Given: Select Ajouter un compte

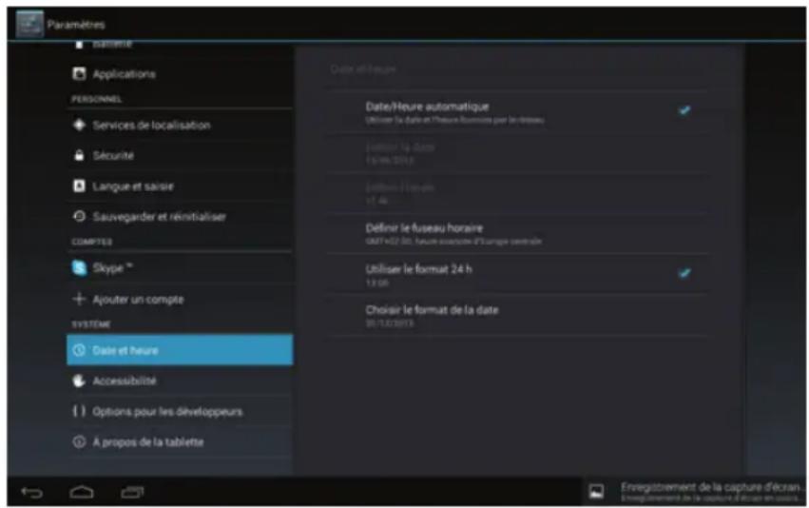Looking at the screenshot, I should [x=180, y=299].
